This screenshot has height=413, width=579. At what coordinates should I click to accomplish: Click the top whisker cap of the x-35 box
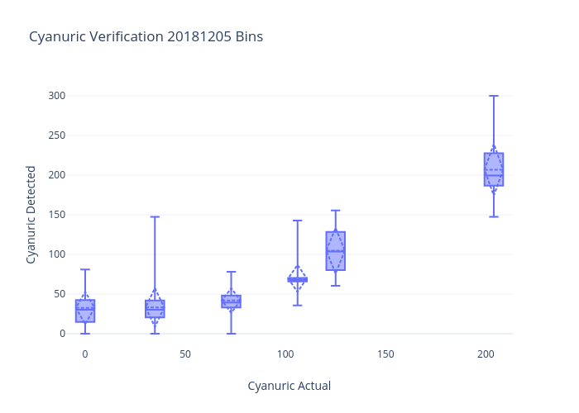(x=155, y=217)
